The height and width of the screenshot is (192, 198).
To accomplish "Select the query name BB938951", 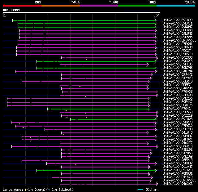I will [x=11, y=10].
